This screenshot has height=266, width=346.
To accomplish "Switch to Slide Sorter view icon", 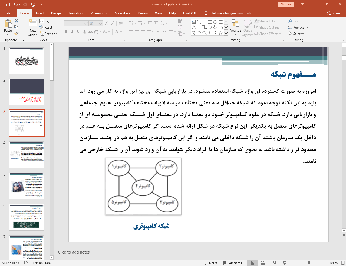I will (x=263, y=263).
